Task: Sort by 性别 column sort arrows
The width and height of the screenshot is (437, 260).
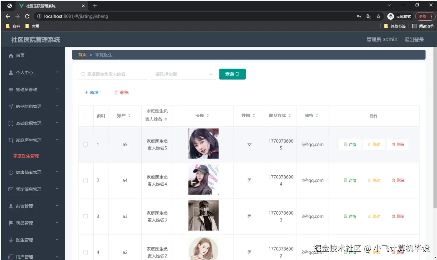Action: 254,116
